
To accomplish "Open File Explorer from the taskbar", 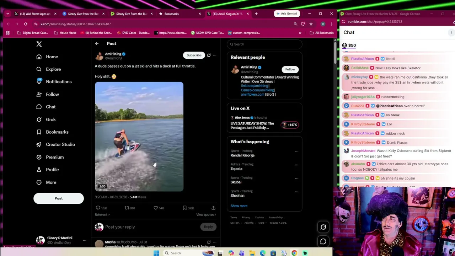I will [252, 253].
